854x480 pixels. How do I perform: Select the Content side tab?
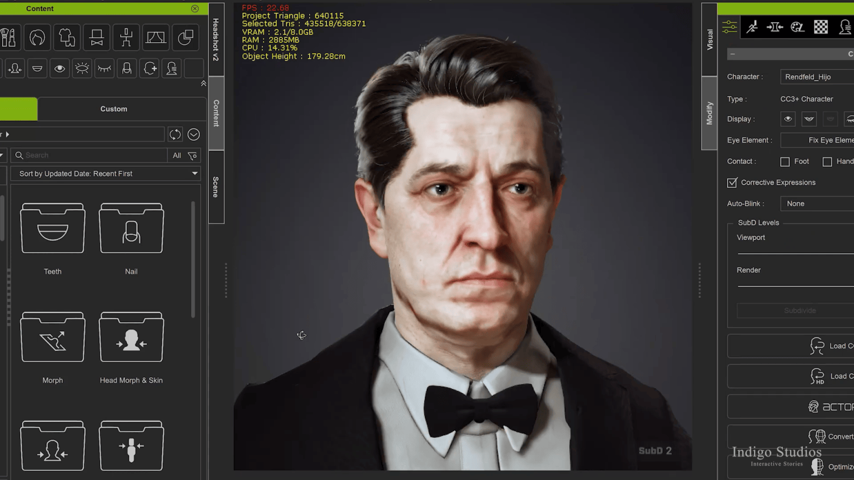(x=216, y=113)
